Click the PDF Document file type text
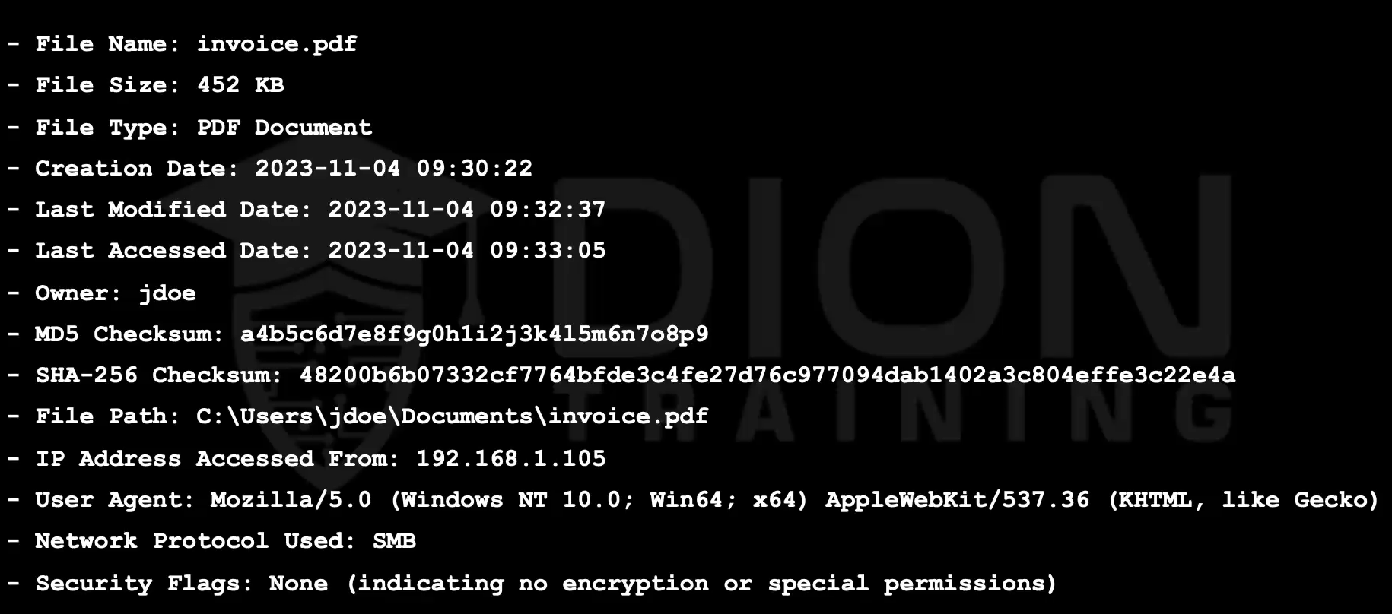Image resolution: width=1392 pixels, height=614 pixels. (284, 127)
